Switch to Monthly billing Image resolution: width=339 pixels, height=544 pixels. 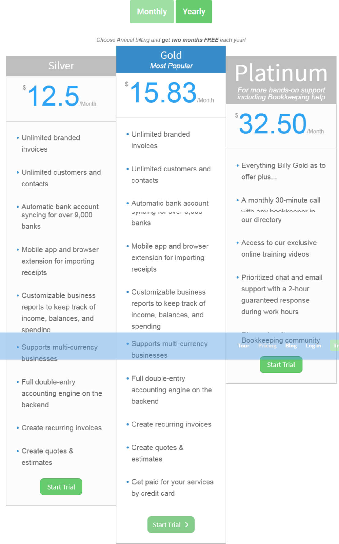point(152,12)
